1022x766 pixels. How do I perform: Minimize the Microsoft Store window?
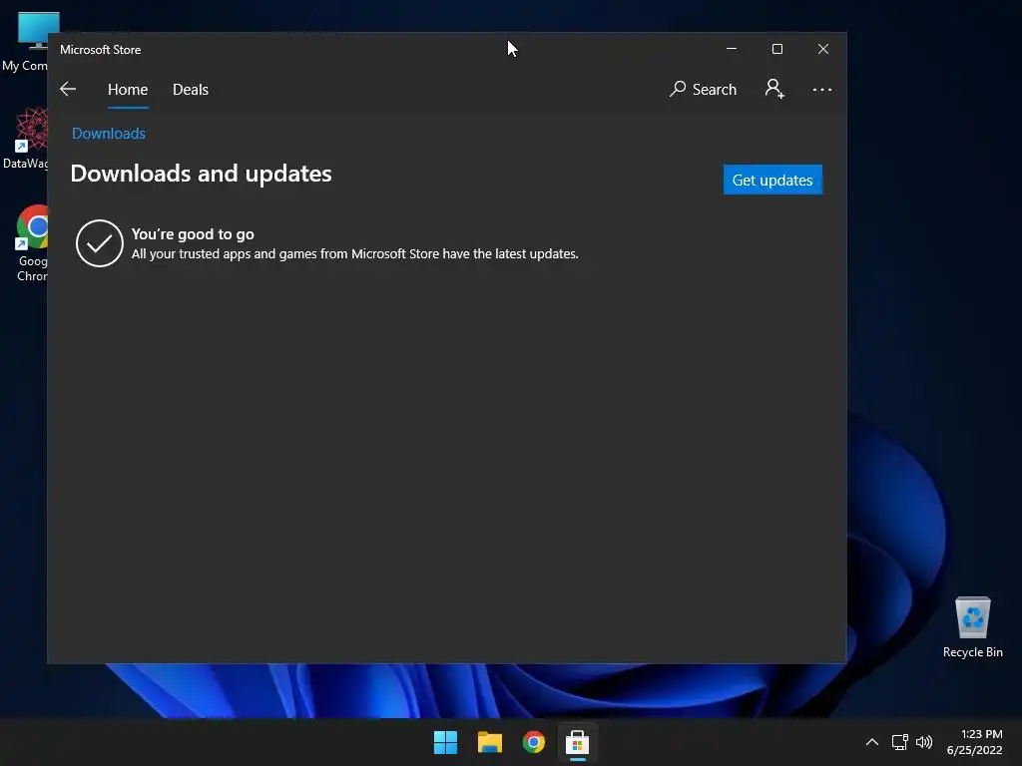tap(732, 49)
